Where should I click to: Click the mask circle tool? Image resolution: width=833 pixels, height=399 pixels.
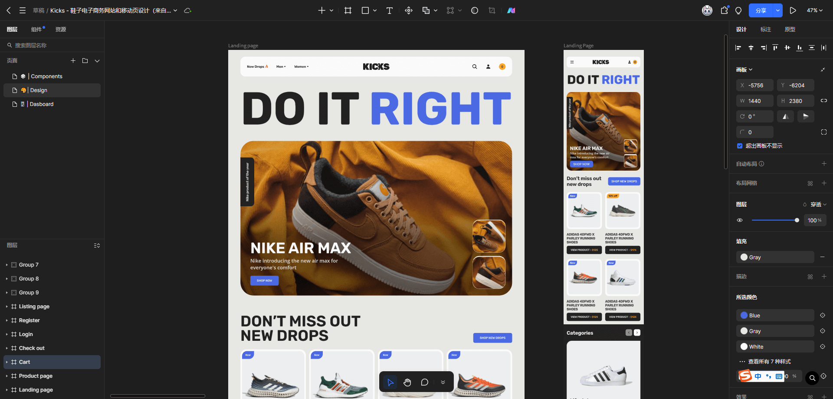(475, 10)
